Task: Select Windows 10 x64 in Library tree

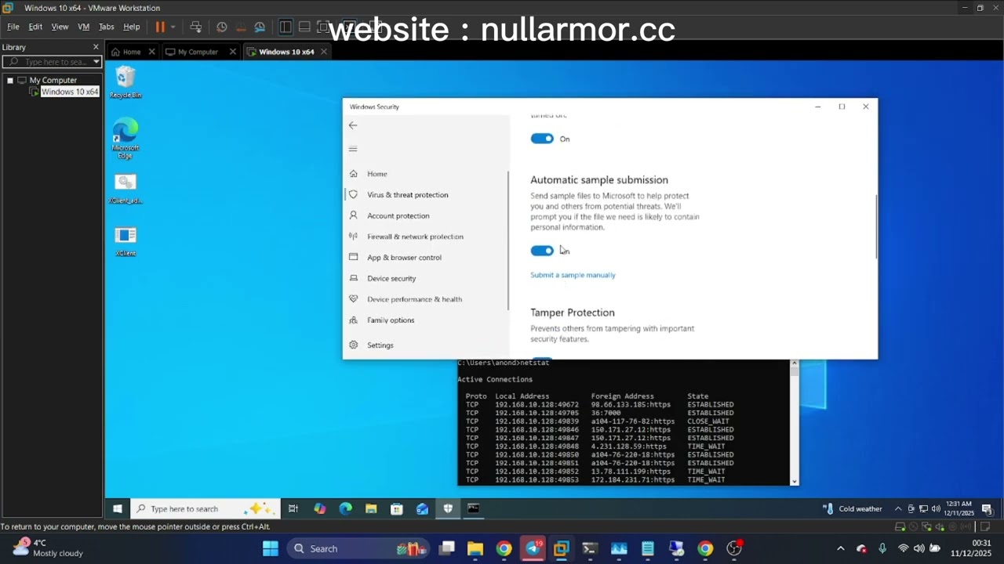Action: [69, 92]
